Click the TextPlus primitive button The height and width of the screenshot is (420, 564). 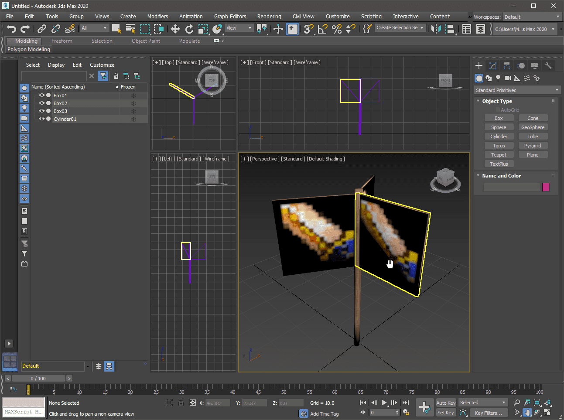coord(499,164)
